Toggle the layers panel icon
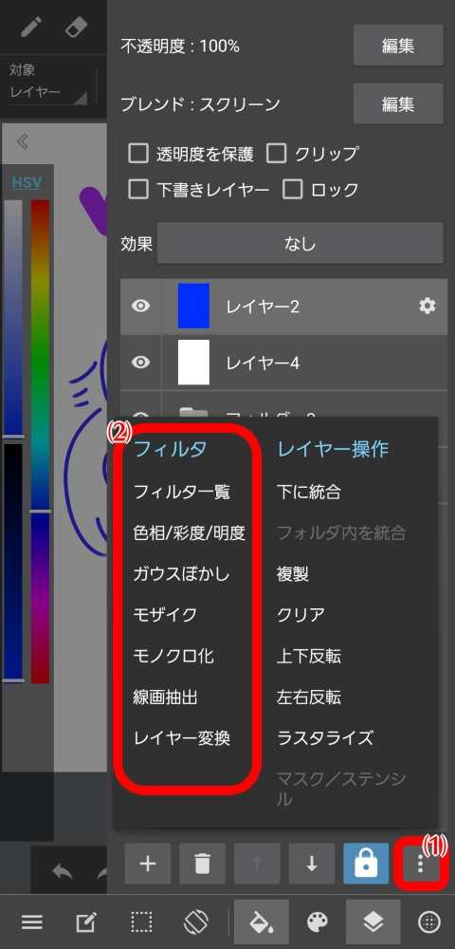The height and width of the screenshot is (949, 455). 373,921
